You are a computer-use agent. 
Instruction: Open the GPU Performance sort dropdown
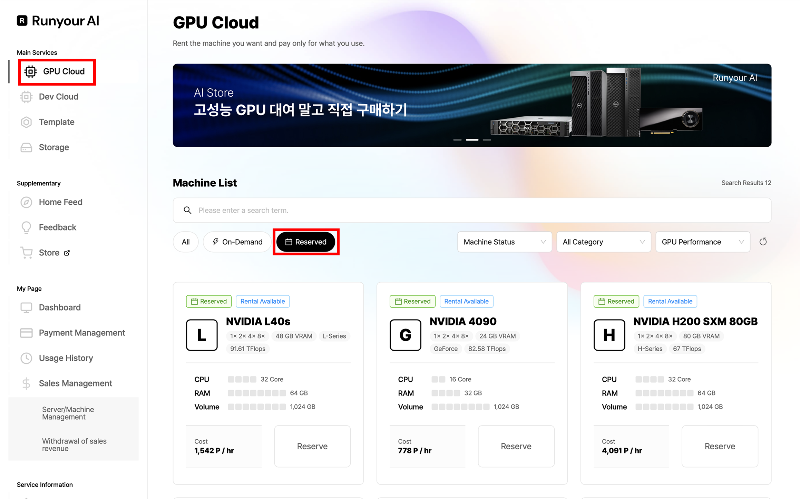pyautogui.click(x=702, y=242)
